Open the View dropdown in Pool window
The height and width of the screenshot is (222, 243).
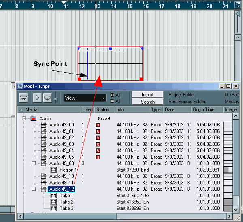coord(85,98)
